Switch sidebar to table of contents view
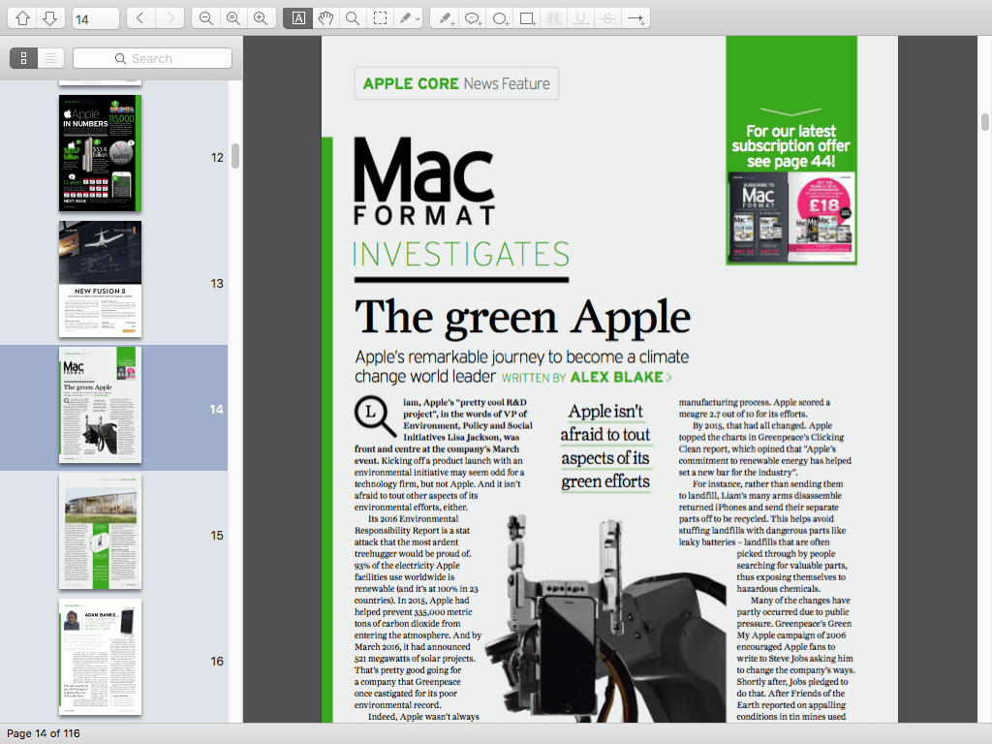Viewport: 992px width, 744px height. [50, 58]
